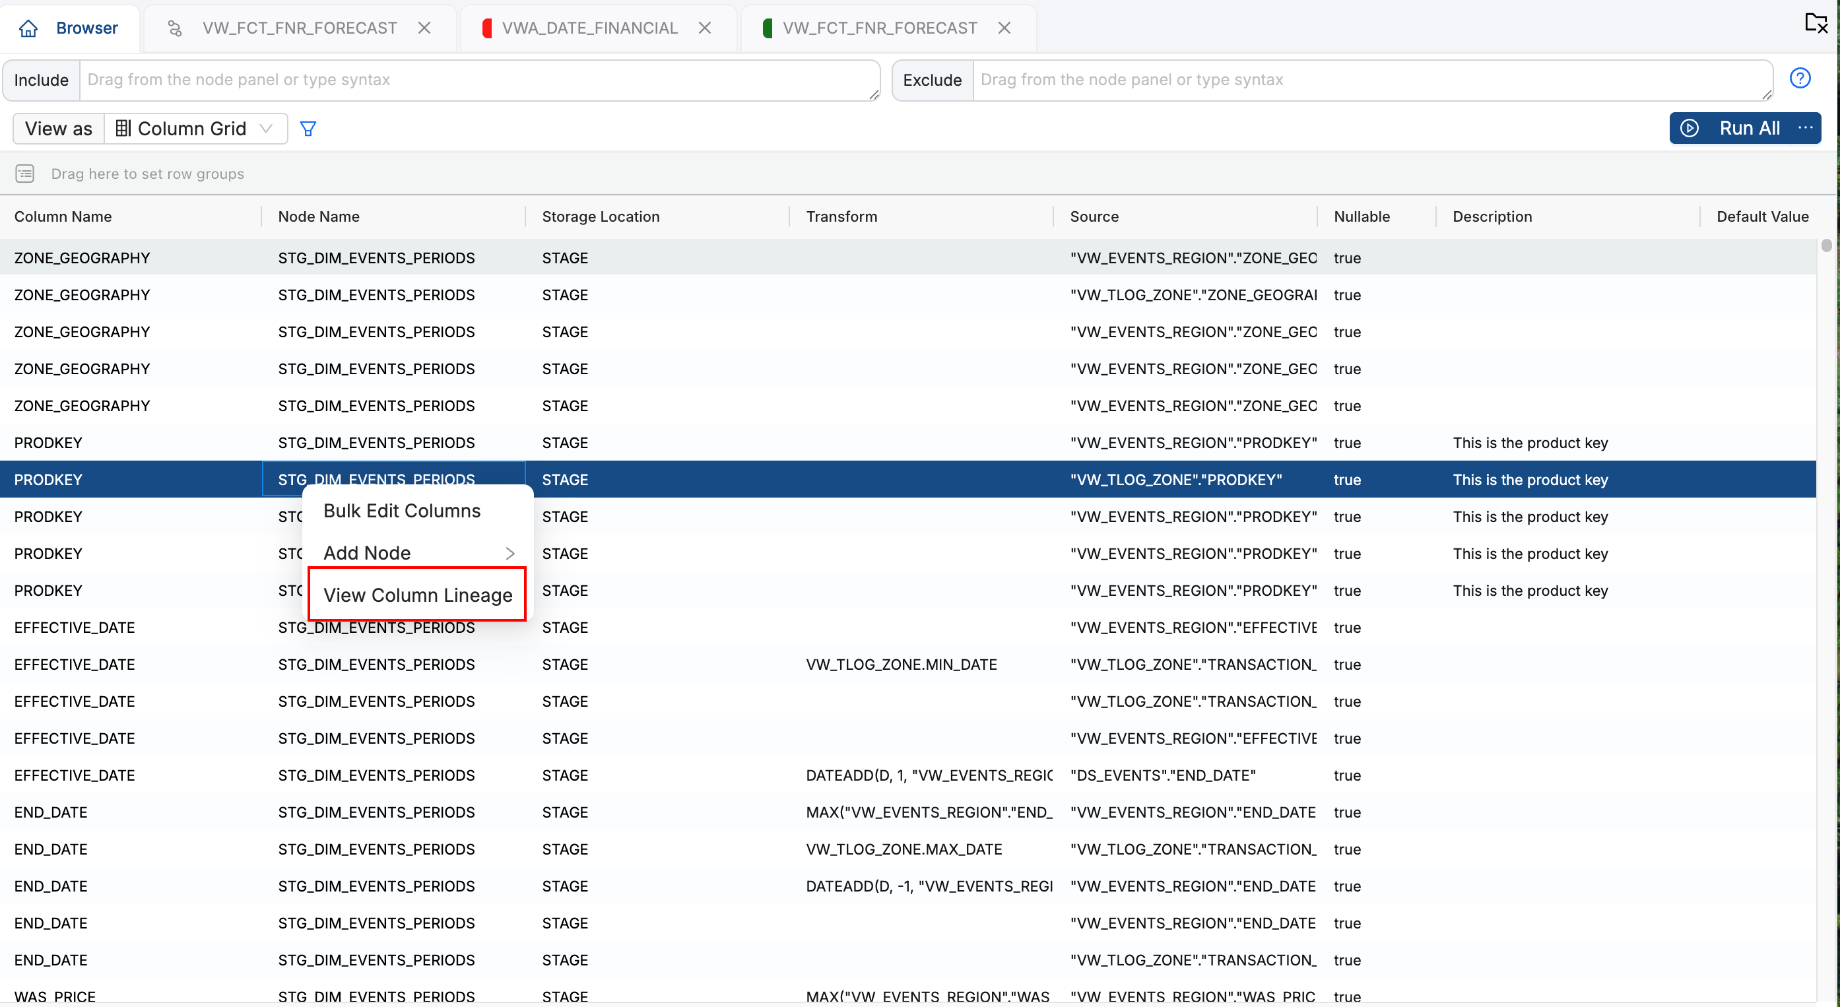1840x1007 pixels.
Task: Open View as Column Grid dropdown
Action: (196, 129)
